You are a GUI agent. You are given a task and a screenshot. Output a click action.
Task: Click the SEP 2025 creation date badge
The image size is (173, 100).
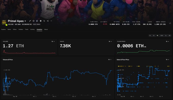[x=18, y=24]
